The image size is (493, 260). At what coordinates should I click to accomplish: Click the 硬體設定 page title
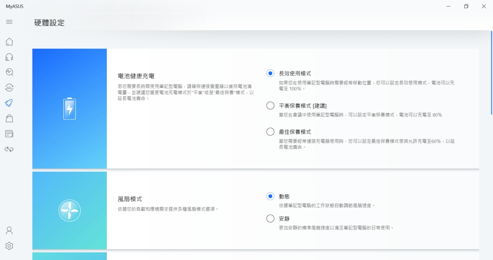pos(49,23)
